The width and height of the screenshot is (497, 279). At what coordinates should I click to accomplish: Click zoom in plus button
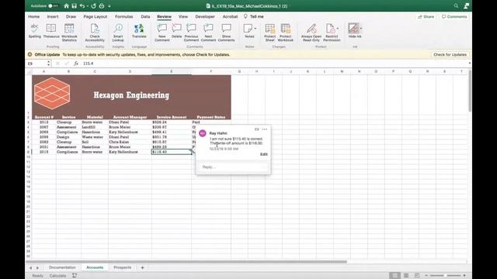[x=464, y=276]
